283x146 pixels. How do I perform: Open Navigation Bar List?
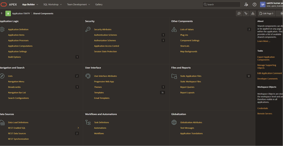pos(17,93)
